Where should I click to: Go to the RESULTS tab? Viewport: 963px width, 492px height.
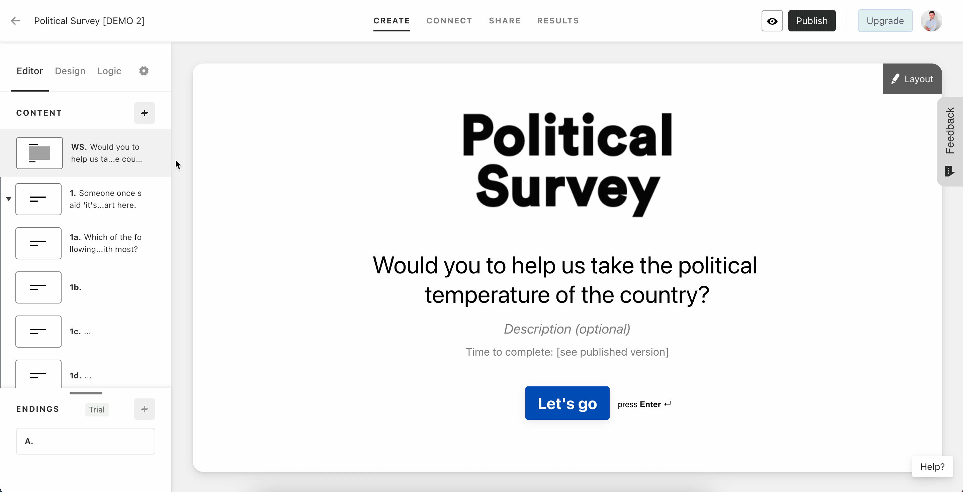[558, 21]
